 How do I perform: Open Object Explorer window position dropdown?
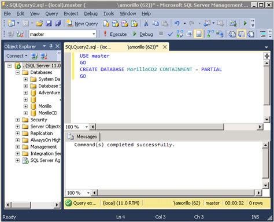point(45,46)
